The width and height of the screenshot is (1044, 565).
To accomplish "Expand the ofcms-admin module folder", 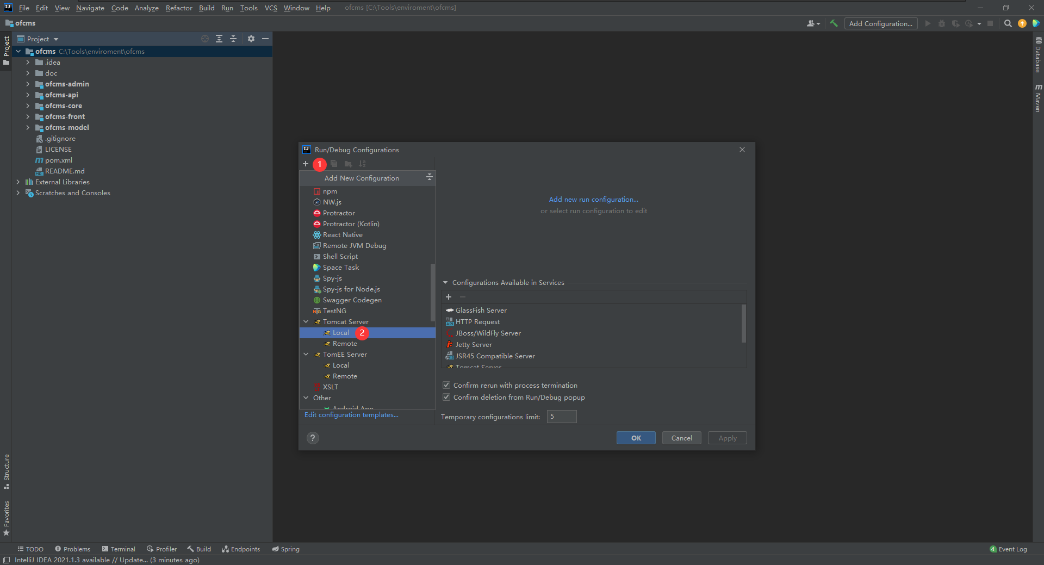I will [28, 84].
